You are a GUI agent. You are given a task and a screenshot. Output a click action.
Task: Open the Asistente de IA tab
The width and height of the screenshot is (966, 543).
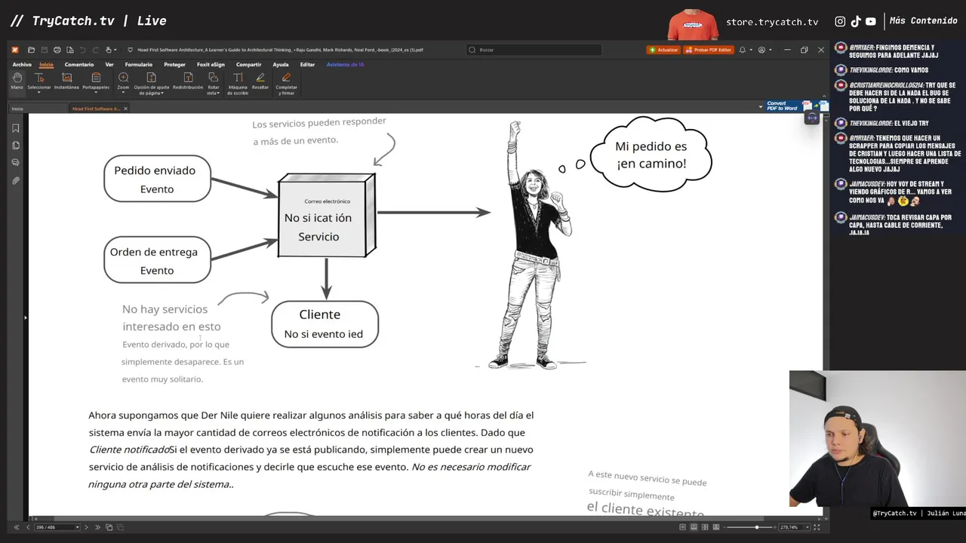(x=345, y=65)
